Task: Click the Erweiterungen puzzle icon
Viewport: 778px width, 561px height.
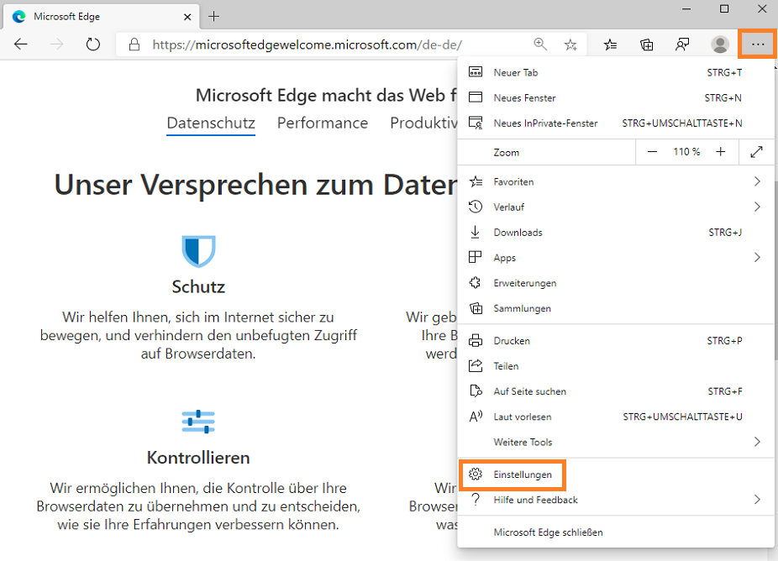Action: click(475, 283)
